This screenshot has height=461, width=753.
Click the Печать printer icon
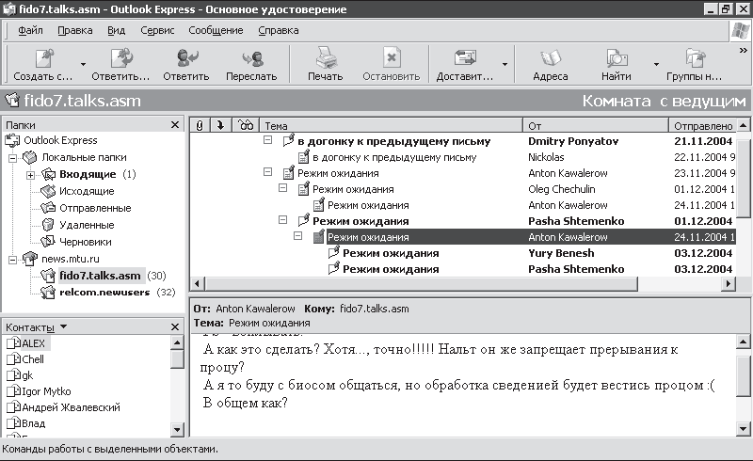pyautogui.click(x=326, y=57)
